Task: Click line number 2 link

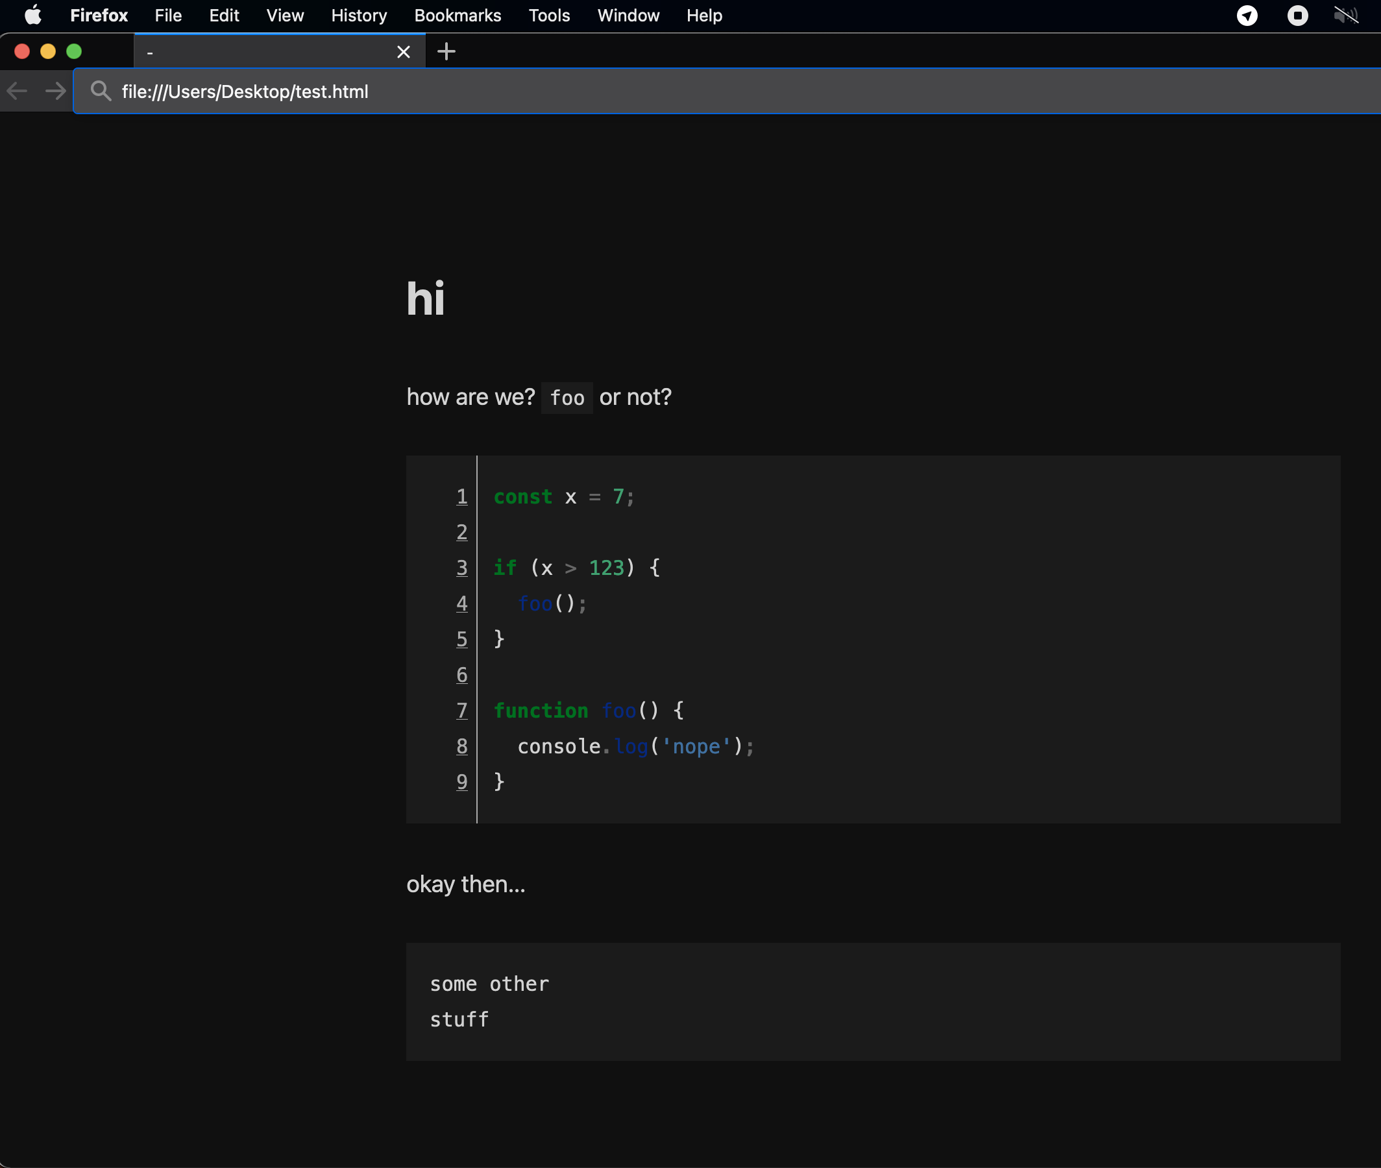Action: pos(461,532)
